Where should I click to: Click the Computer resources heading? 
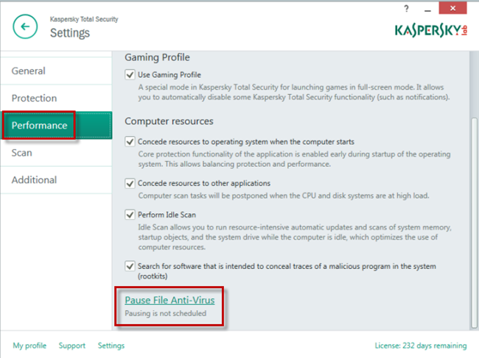point(169,121)
